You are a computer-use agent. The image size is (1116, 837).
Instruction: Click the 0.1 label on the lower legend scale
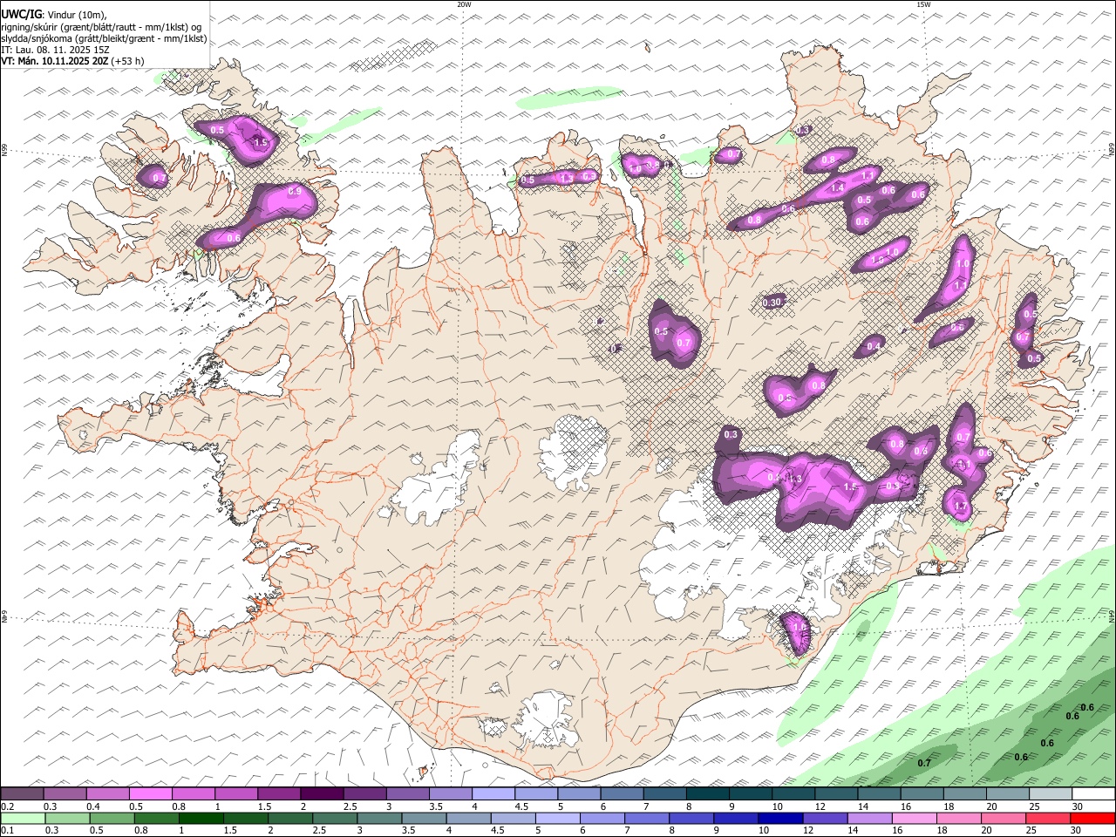[8, 830]
